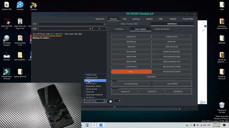Open the Partitions sub-tab

(119, 29)
